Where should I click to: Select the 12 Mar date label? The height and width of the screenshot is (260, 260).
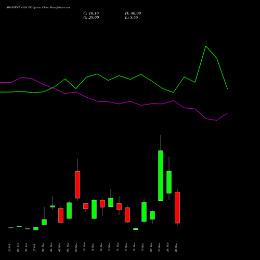[101, 247]
